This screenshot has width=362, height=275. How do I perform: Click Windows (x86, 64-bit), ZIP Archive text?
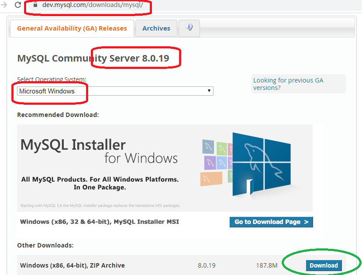pyautogui.click(x=72, y=265)
